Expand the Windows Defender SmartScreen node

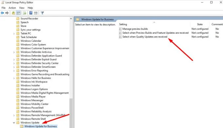tap(14, 67)
